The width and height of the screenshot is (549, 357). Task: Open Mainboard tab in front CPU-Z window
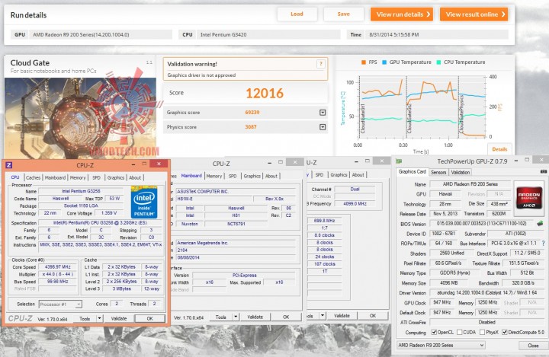pos(55,177)
